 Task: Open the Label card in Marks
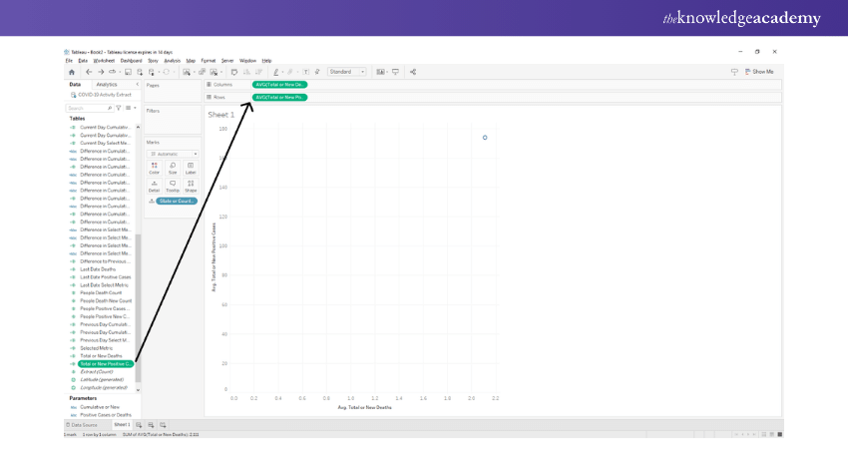(x=191, y=168)
